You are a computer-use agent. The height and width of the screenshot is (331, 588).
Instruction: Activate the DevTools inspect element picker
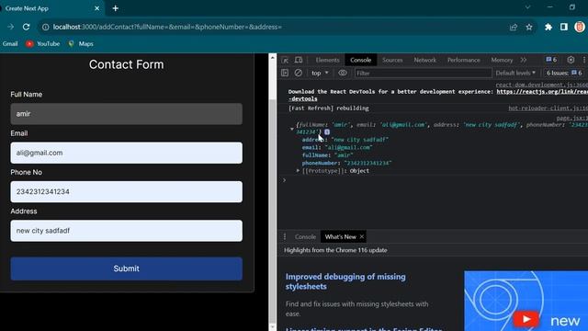285,60
